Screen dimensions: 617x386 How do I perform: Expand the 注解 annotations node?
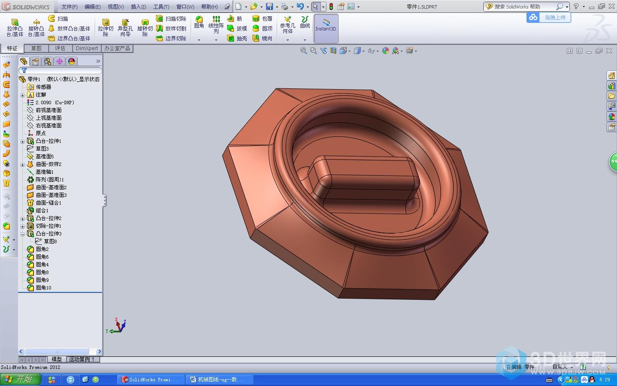point(23,95)
